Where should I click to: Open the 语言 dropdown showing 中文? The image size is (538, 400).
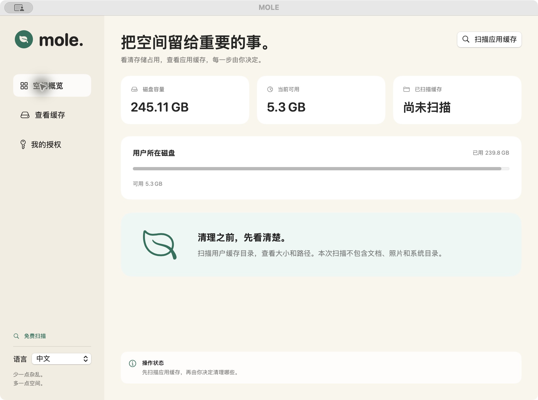point(61,359)
